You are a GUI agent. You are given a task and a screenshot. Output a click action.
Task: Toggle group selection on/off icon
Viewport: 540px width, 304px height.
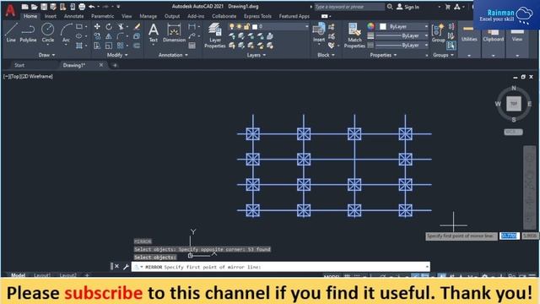tap(451, 45)
